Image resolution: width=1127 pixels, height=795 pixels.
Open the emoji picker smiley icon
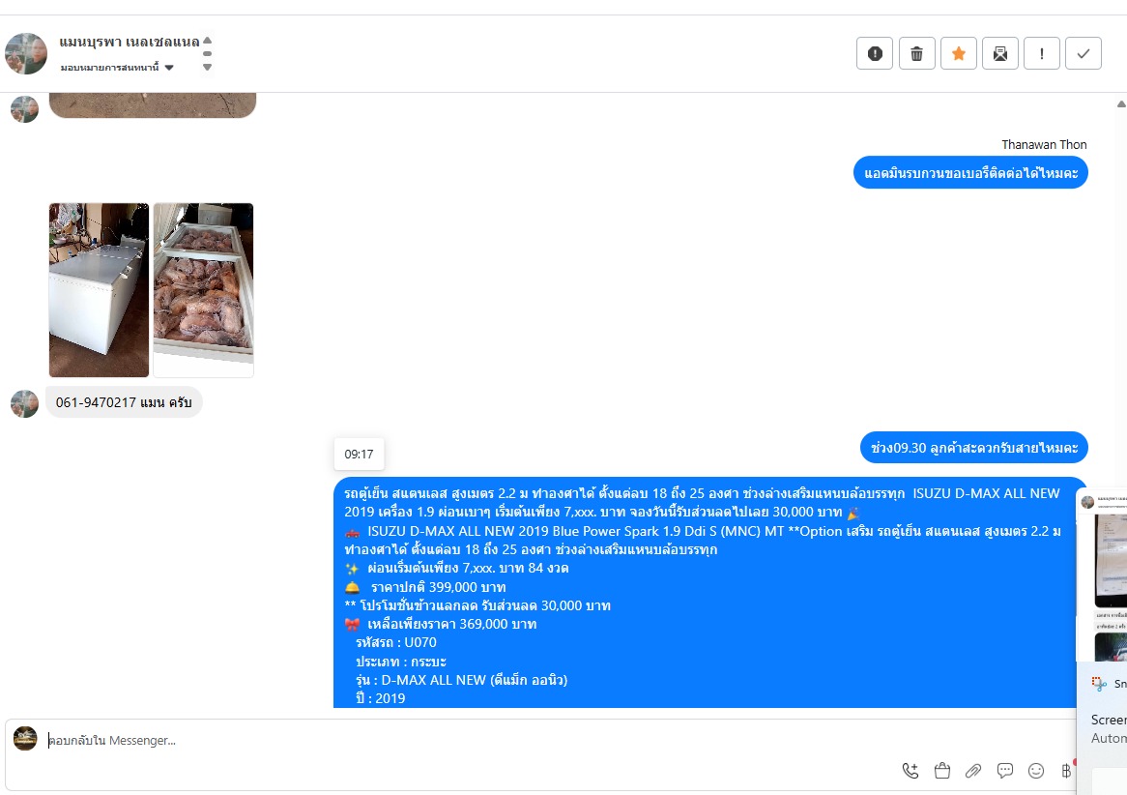tap(1036, 771)
